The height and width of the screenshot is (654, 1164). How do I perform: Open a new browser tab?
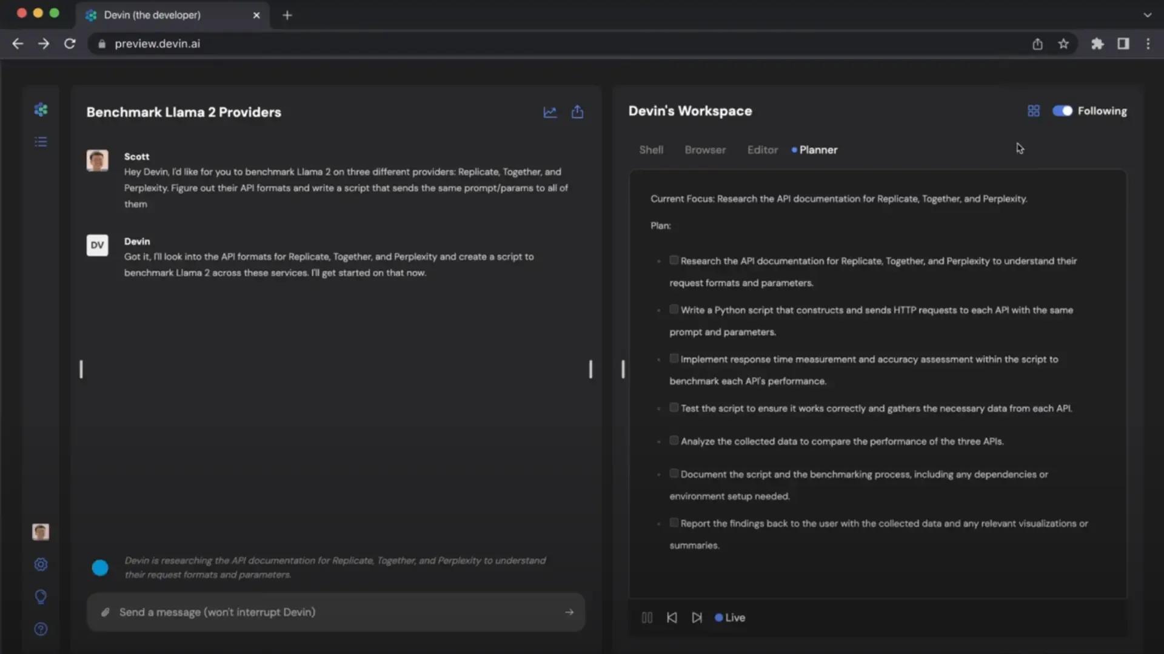tap(287, 15)
